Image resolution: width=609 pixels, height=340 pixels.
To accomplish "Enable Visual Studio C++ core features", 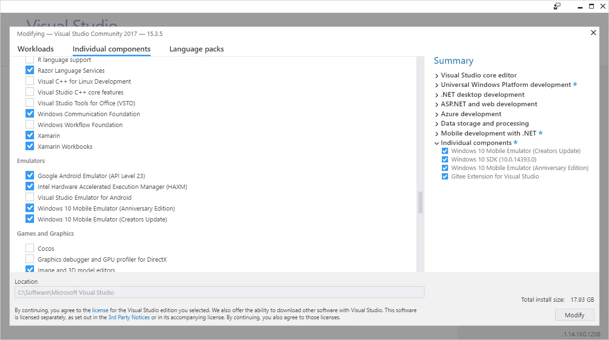I will (x=30, y=92).
